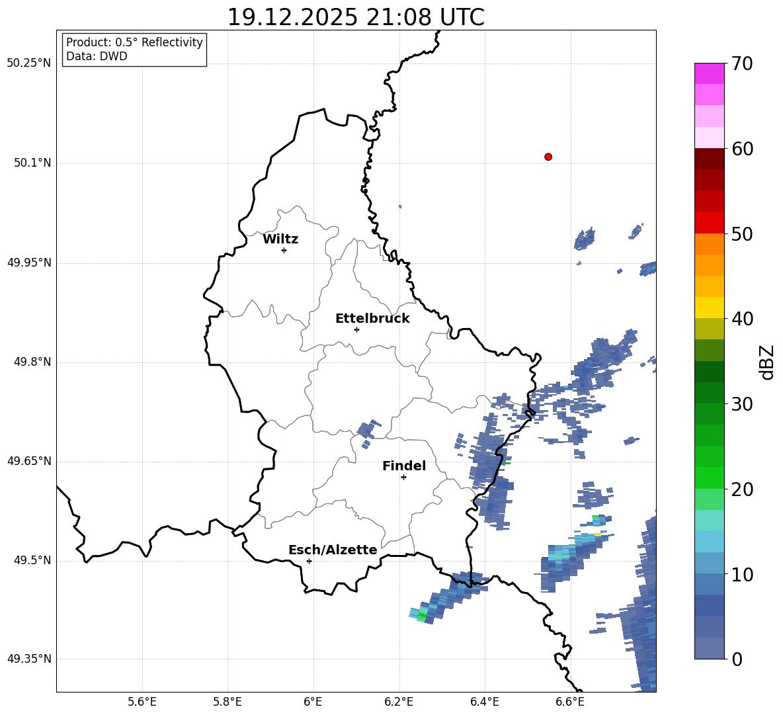
Task: Click the colorbar tick label 30
Action: (x=742, y=404)
